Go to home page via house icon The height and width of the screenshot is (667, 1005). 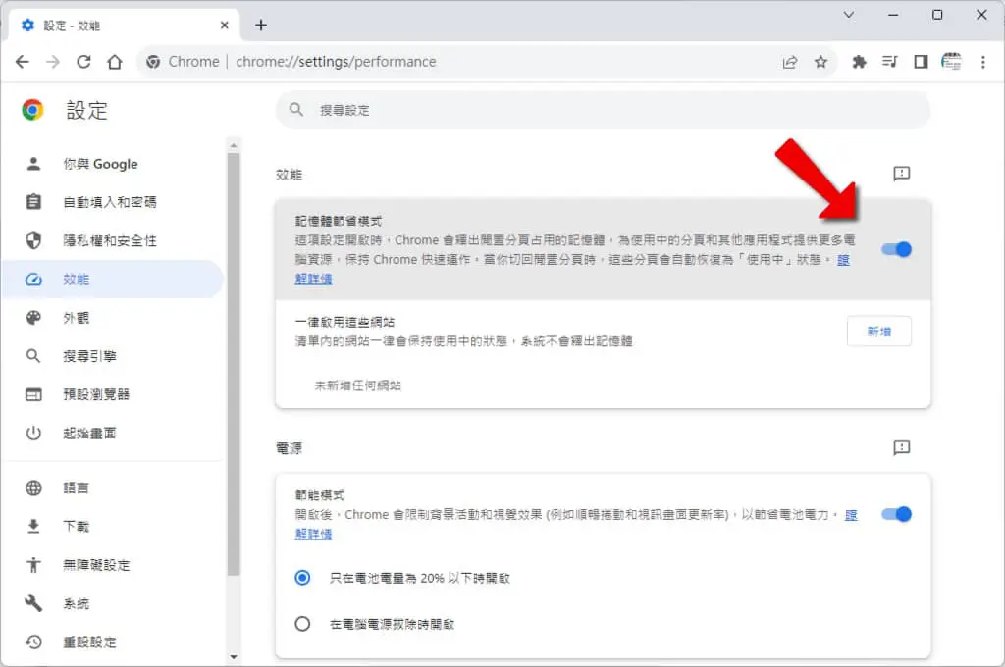[115, 62]
